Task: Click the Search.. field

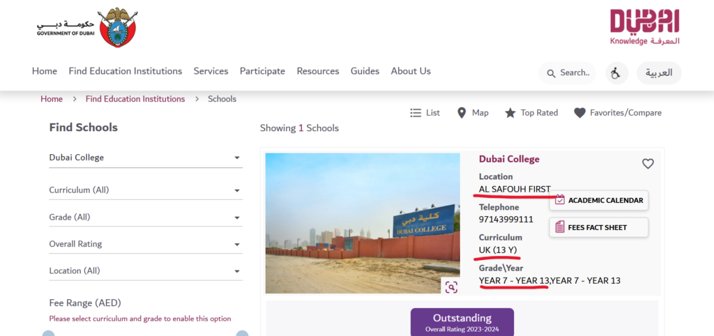Action: tap(568, 72)
